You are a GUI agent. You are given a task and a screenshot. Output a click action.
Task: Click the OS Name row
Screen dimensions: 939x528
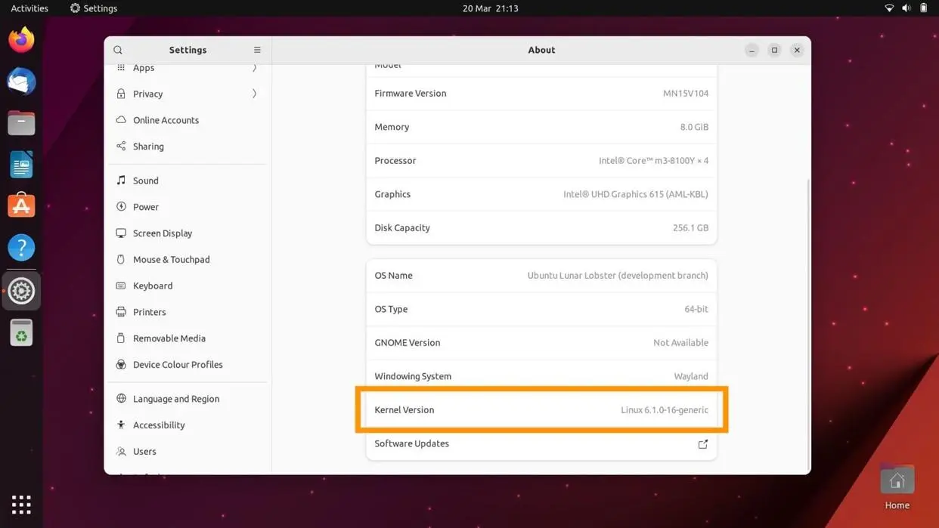(541, 276)
